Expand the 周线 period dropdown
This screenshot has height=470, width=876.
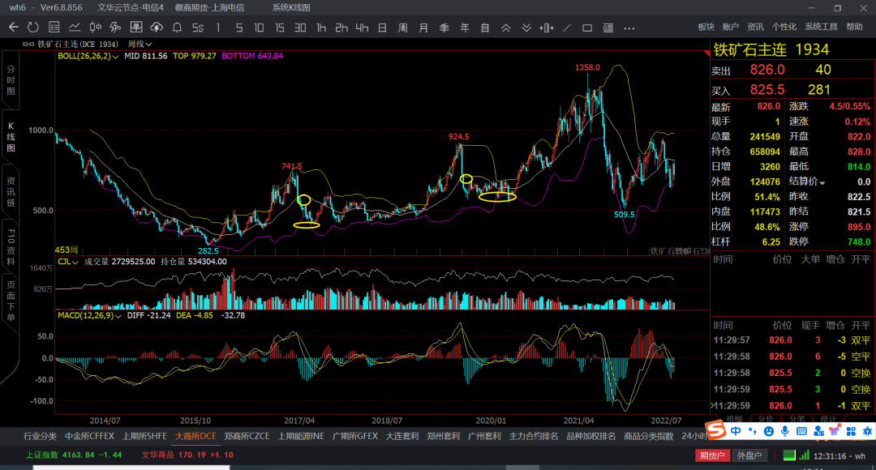click(x=140, y=44)
